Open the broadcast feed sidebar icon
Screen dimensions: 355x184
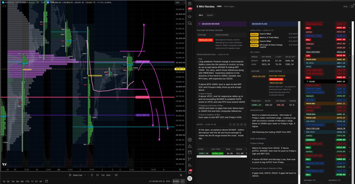click(190, 165)
